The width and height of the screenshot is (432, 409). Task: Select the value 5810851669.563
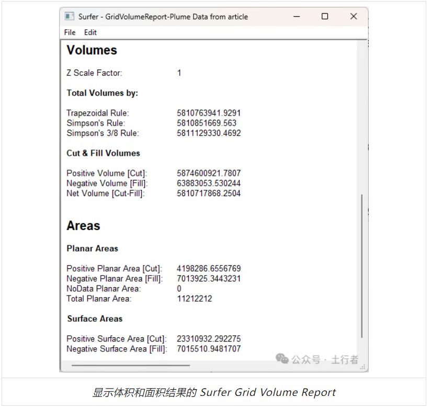point(207,123)
